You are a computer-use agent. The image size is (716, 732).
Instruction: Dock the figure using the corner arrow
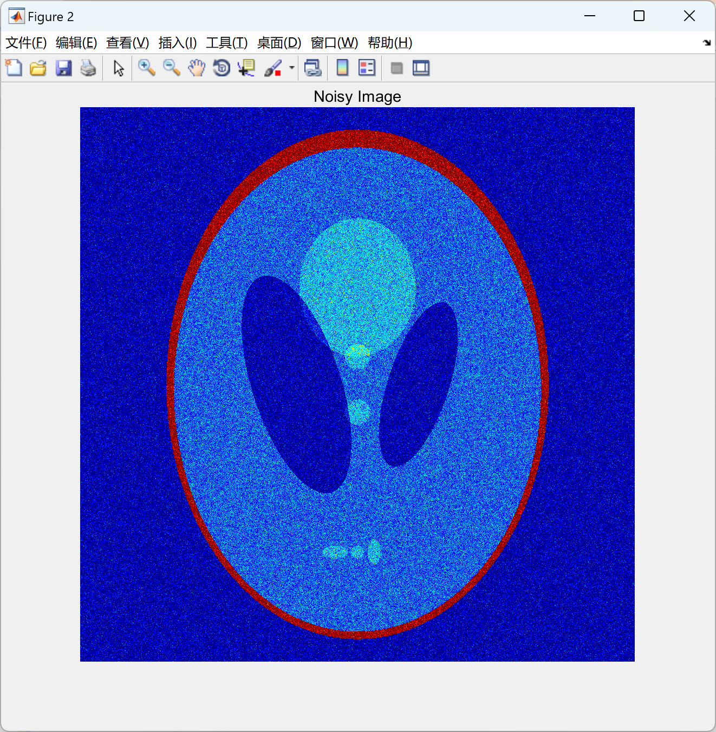pyautogui.click(x=707, y=43)
